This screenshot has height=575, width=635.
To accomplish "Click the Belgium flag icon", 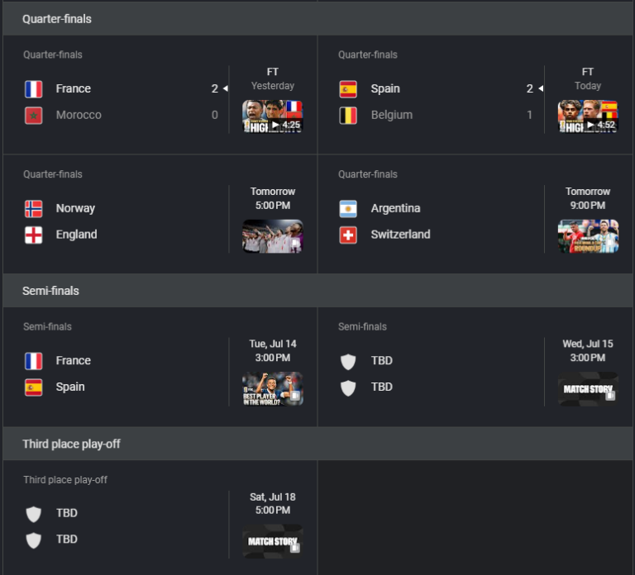I will (x=348, y=116).
